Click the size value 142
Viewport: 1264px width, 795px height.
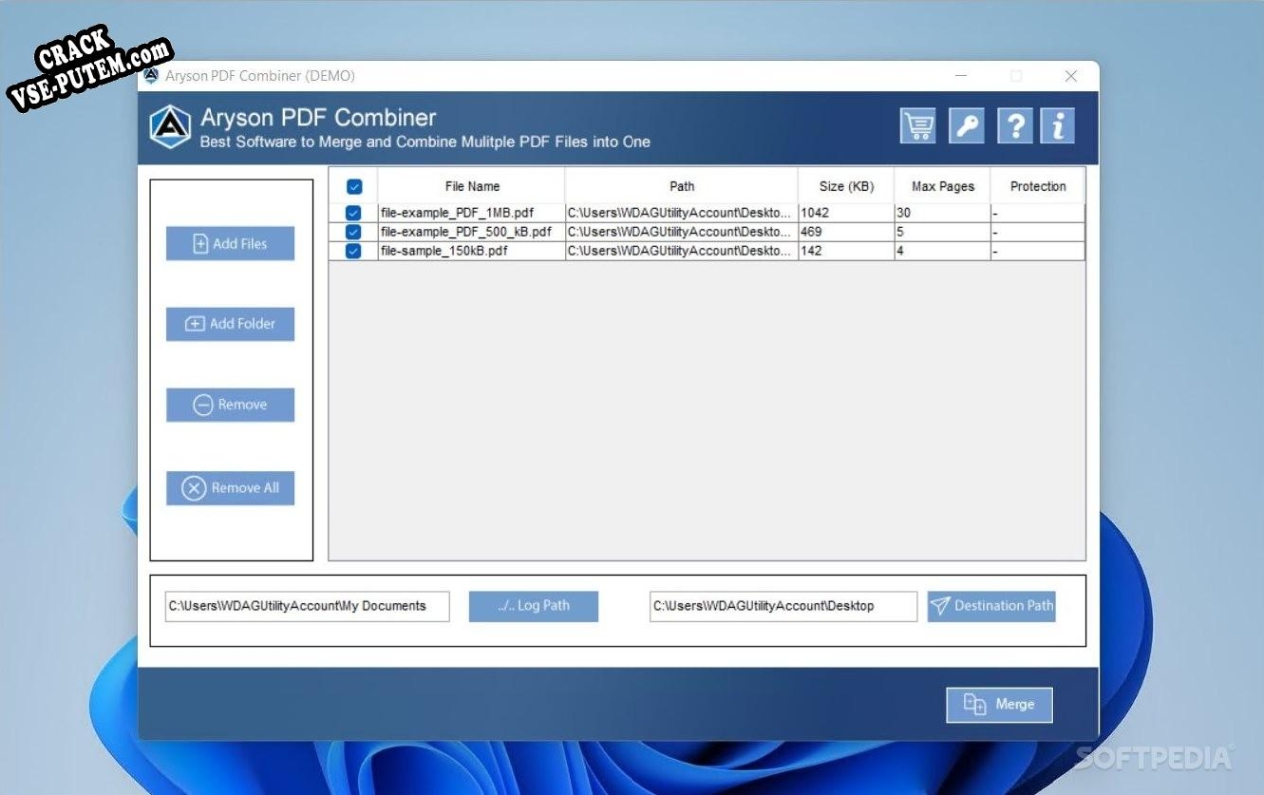pos(811,251)
